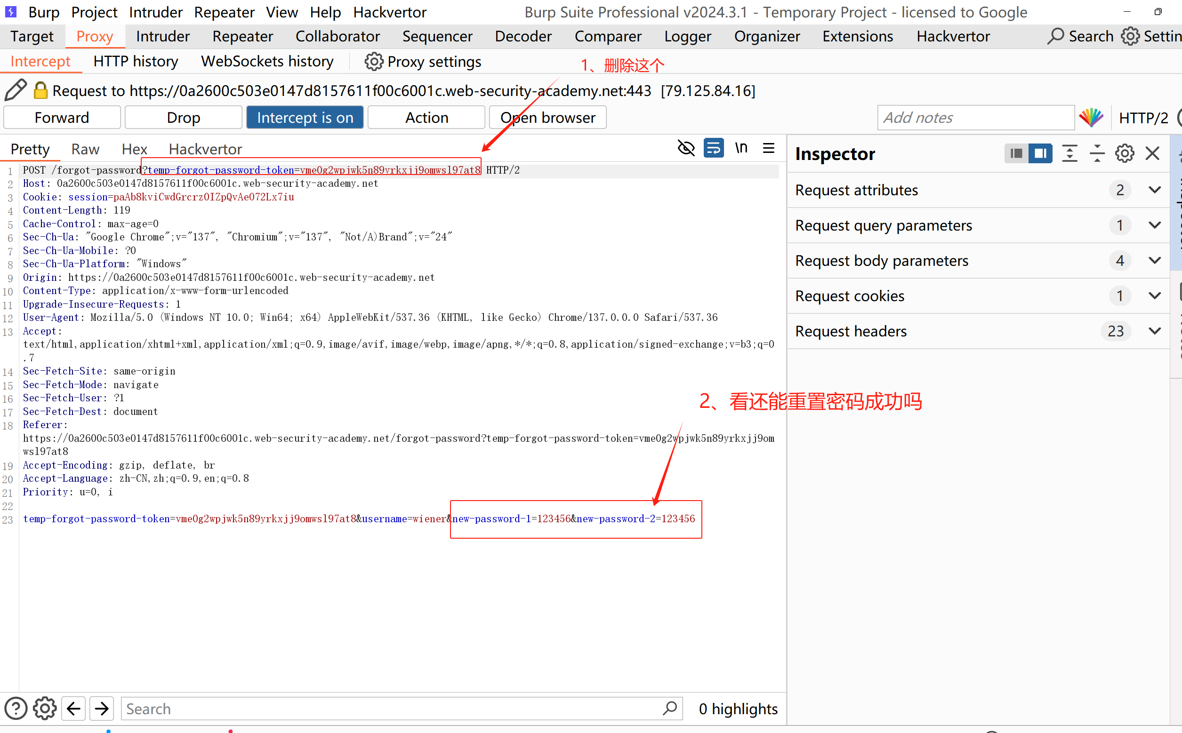This screenshot has width=1182, height=733.
Task: Open the editor hamburger options menu
Action: 769,148
